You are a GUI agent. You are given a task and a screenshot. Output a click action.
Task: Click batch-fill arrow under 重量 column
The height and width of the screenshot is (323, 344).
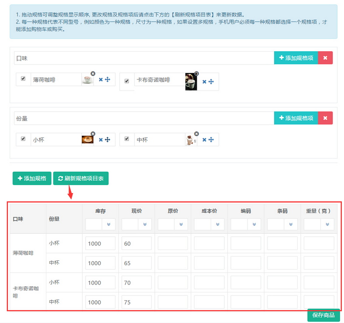(327, 225)
